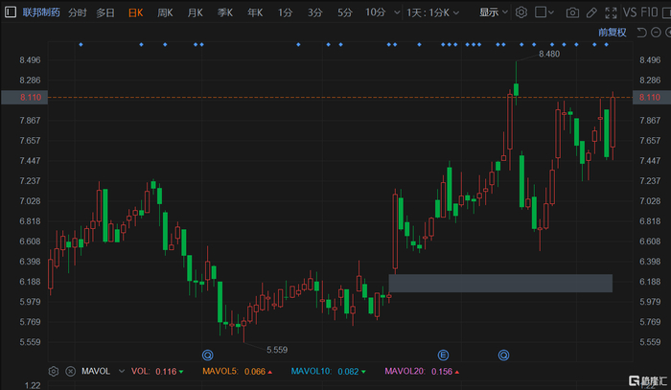
Task: Take a chart snapshot with camera icon
Action: [x=572, y=12]
